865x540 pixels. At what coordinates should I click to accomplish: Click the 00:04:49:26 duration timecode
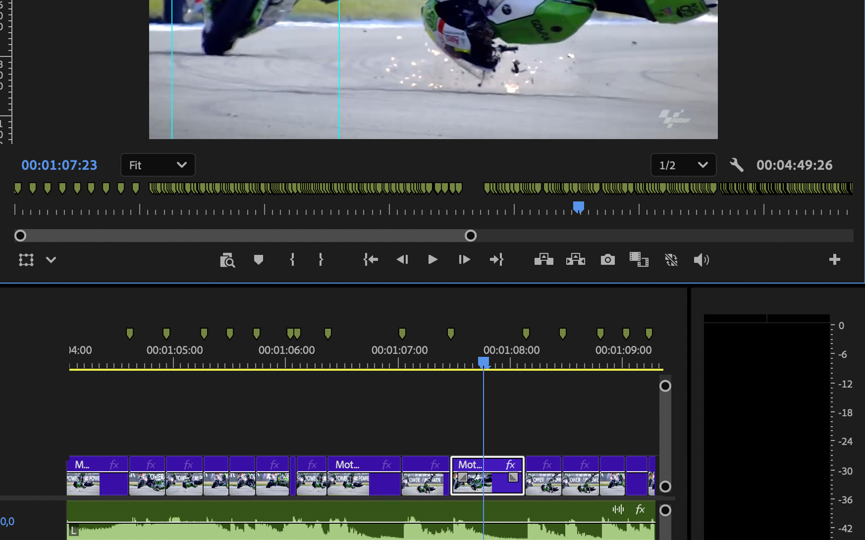coord(794,165)
